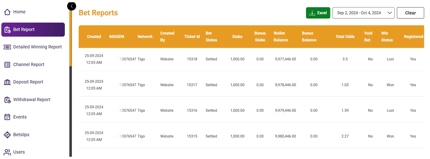Click the Bonus Balance column header
The width and height of the screenshot is (430, 159).
point(309,37)
